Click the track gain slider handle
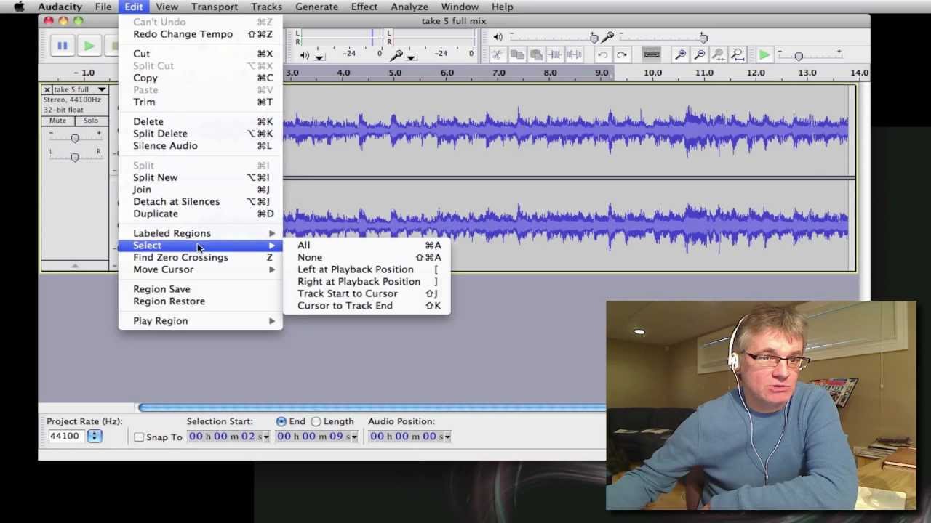This screenshot has width=931, height=523. [74, 138]
